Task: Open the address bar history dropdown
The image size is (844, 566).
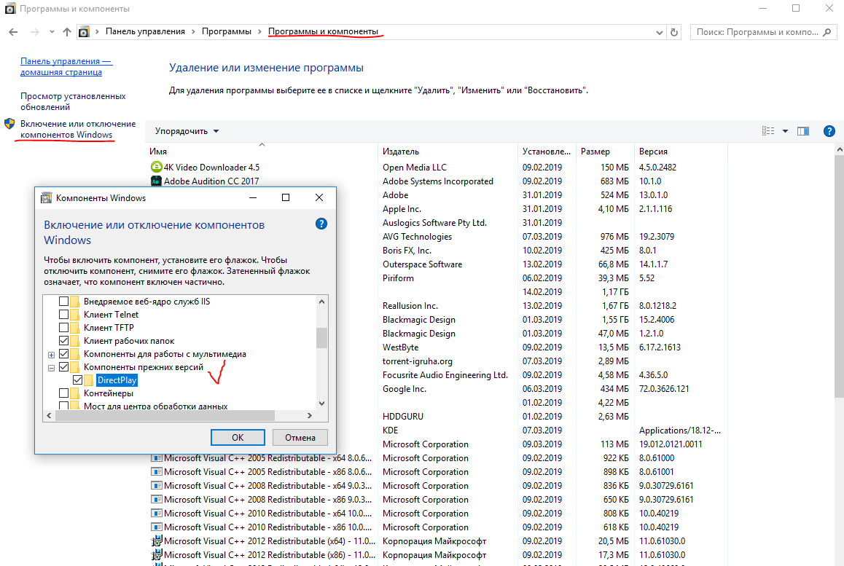Action: 660,32
